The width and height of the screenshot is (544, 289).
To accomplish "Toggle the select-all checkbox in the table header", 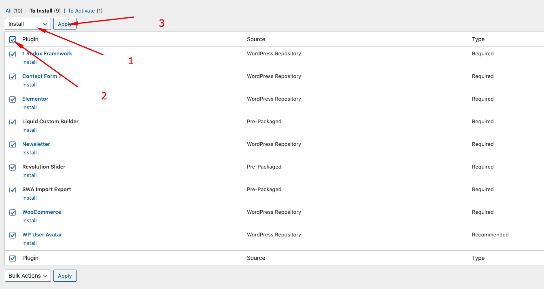I will coord(13,40).
